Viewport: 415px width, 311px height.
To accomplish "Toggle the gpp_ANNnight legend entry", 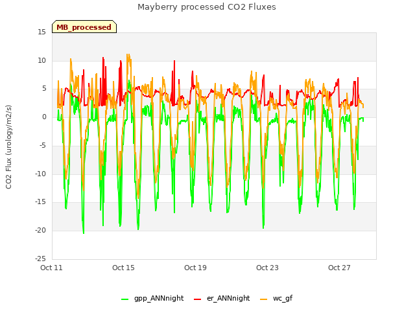I will pyautogui.click(x=152, y=298).
